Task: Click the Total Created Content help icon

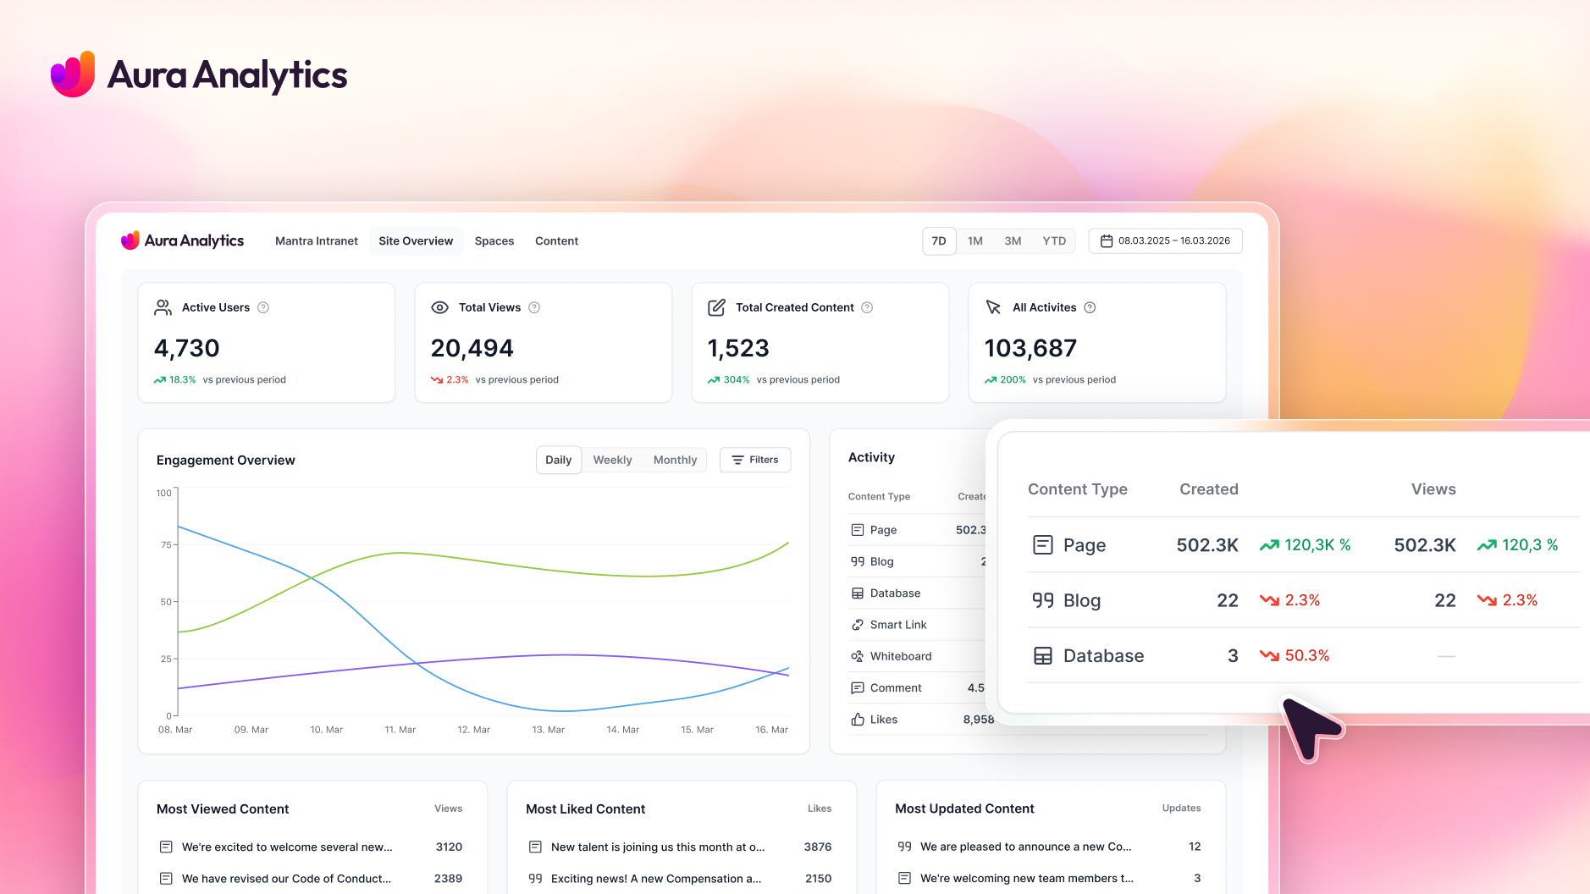Action: click(x=867, y=307)
